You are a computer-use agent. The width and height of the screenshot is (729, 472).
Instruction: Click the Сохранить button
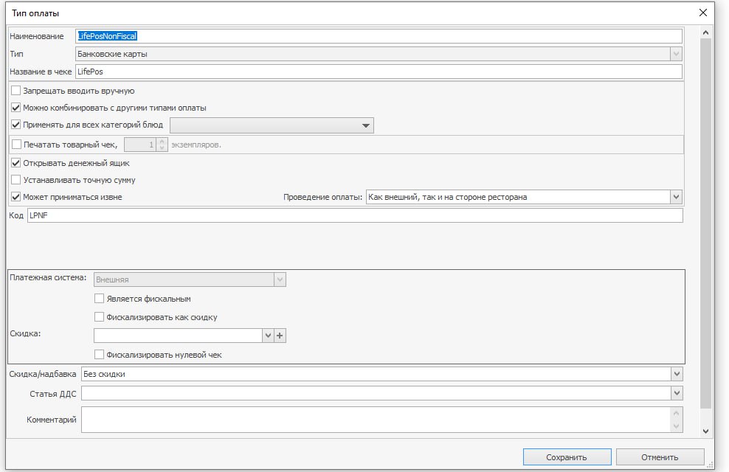pos(567,457)
